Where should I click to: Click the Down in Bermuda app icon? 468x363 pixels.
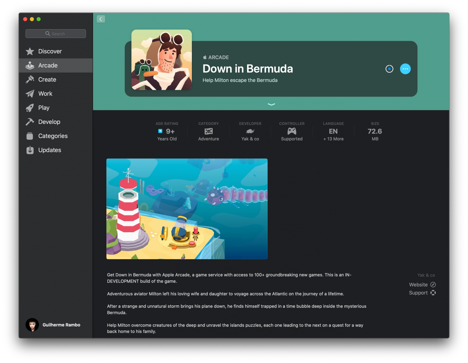162,60
